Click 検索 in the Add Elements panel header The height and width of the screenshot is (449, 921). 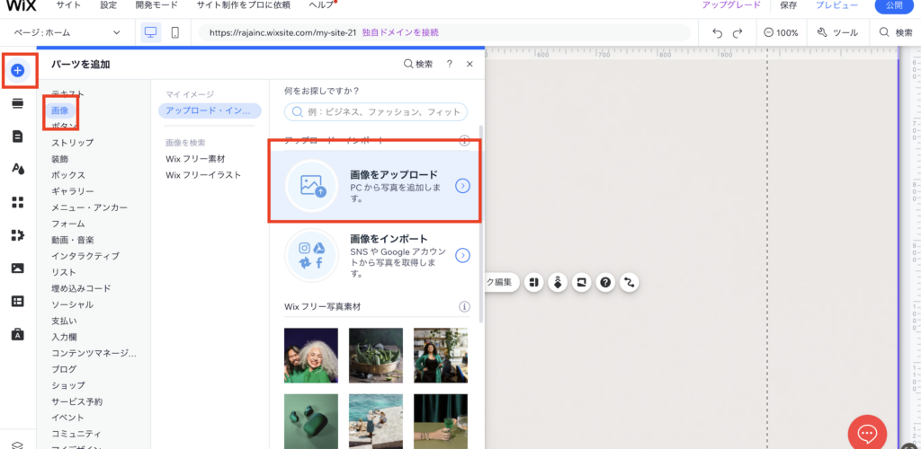coord(418,65)
